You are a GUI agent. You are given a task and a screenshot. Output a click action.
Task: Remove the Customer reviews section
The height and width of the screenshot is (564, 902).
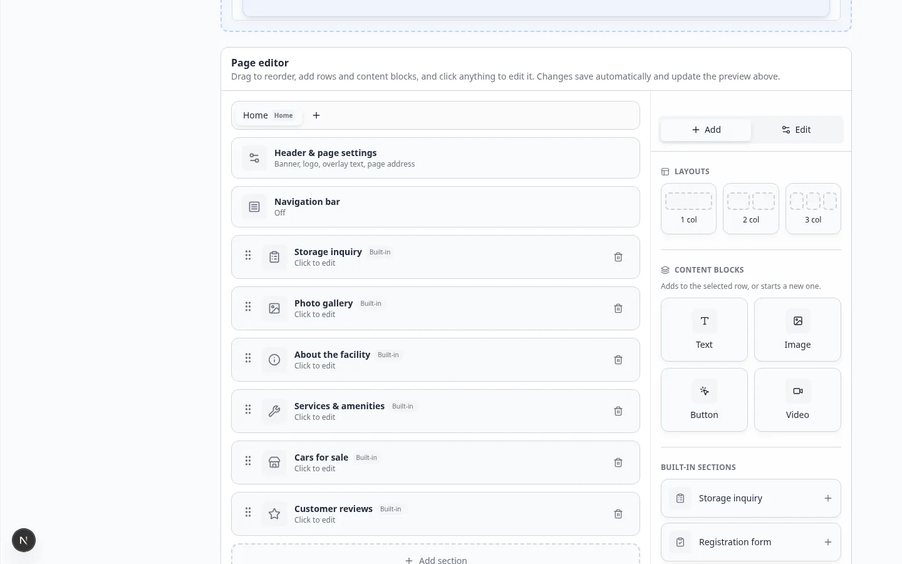[x=618, y=514]
